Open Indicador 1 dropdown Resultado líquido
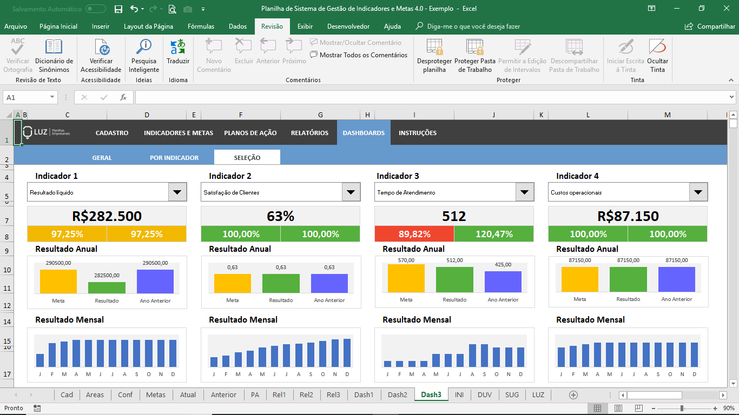The image size is (739, 415). click(x=177, y=192)
